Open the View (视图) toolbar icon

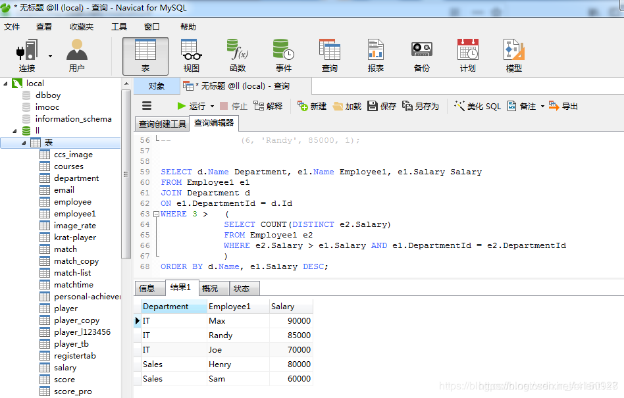coord(192,56)
